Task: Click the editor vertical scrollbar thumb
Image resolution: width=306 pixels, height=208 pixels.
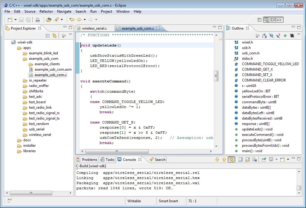Action: (x=216, y=76)
